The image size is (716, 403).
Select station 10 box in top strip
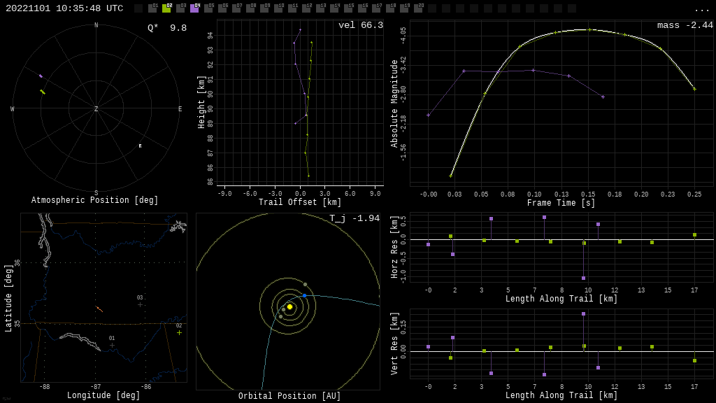pos(278,8)
